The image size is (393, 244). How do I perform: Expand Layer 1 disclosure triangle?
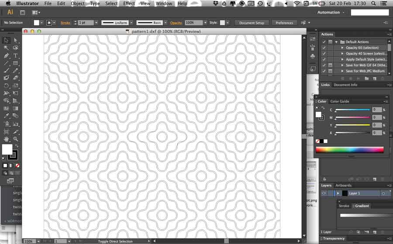(338, 193)
